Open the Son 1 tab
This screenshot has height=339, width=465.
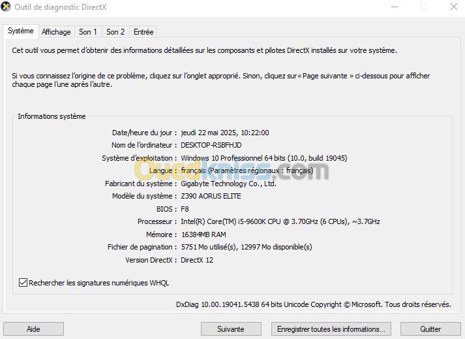88,32
